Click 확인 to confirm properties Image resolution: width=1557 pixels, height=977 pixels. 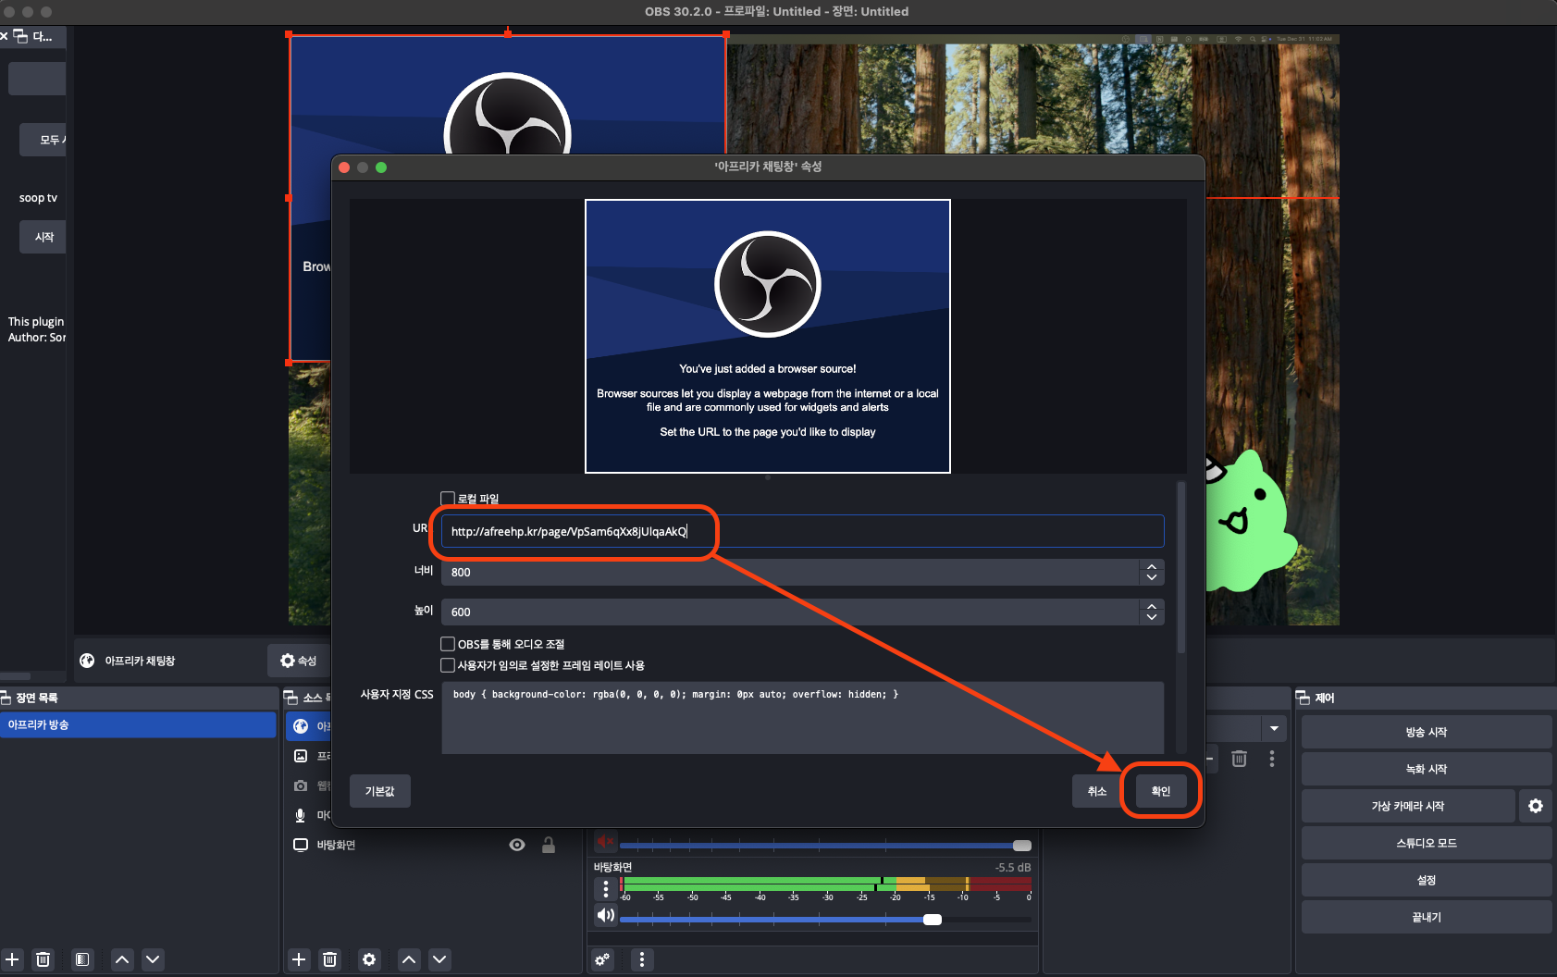click(x=1161, y=791)
